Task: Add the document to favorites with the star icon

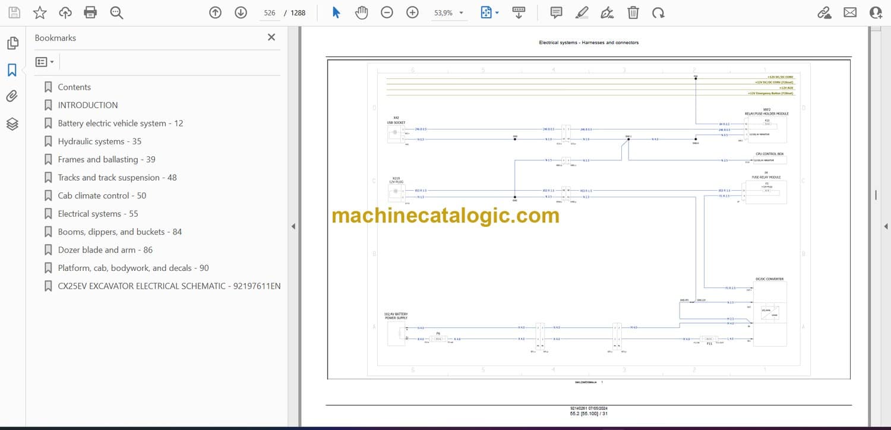Action: click(x=40, y=12)
